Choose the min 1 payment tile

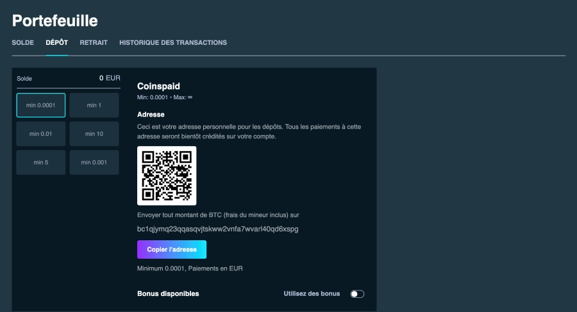click(94, 105)
